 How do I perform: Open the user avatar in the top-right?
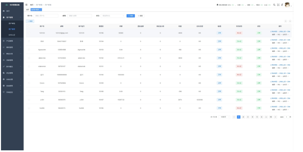[287, 4]
